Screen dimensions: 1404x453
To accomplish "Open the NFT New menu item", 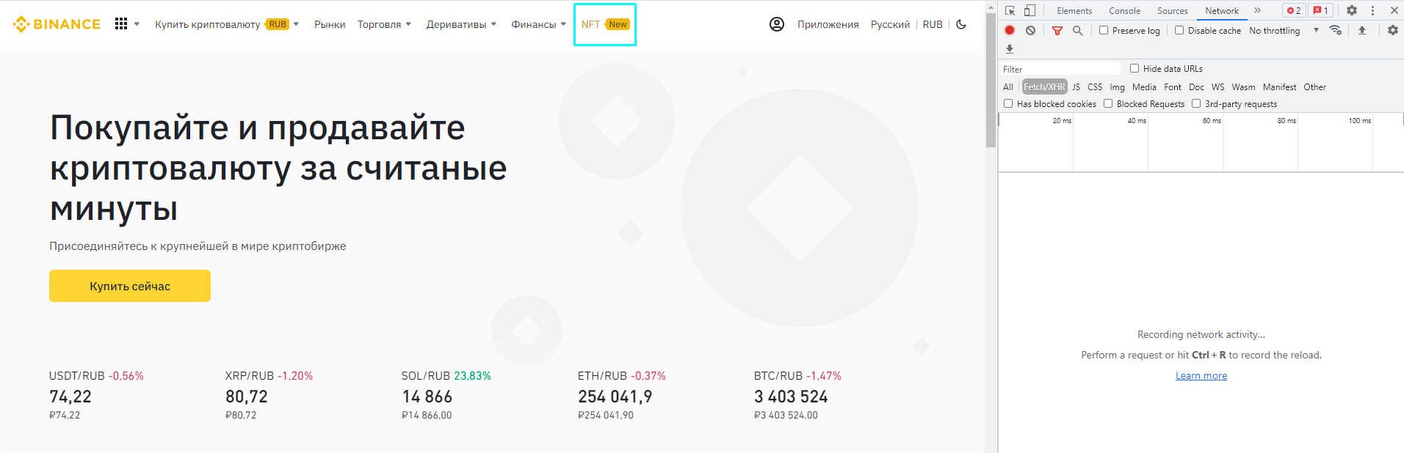I will coord(605,24).
